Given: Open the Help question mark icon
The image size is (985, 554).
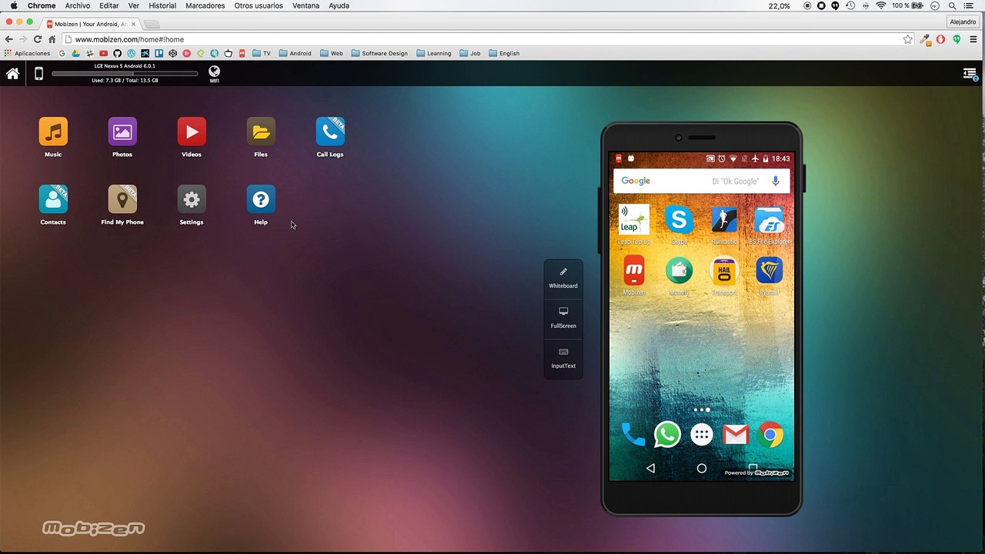Looking at the screenshot, I should click(x=261, y=199).
